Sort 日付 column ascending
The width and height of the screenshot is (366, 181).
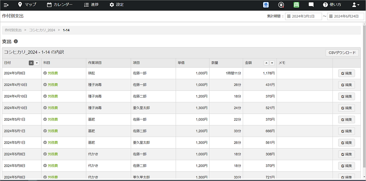pyautogui.click(x=31, y=63)
